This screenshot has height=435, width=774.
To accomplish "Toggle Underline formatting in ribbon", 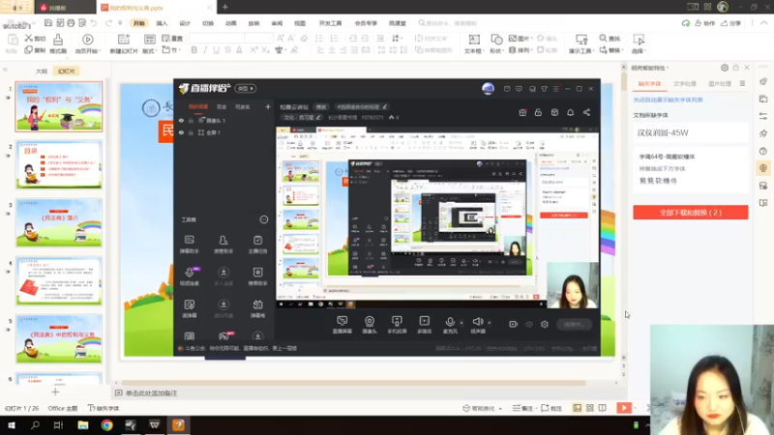I will coord(216,50).
